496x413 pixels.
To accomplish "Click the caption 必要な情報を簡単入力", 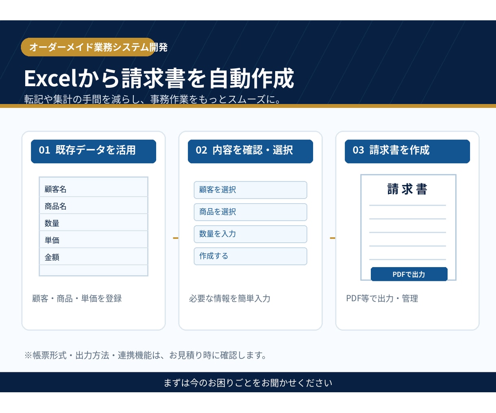I will click(230, 298).
